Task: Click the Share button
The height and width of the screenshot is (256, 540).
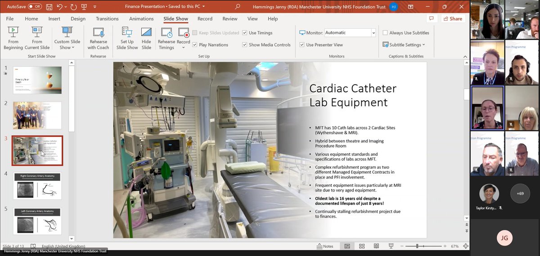Action: click(x=453, y=18)
